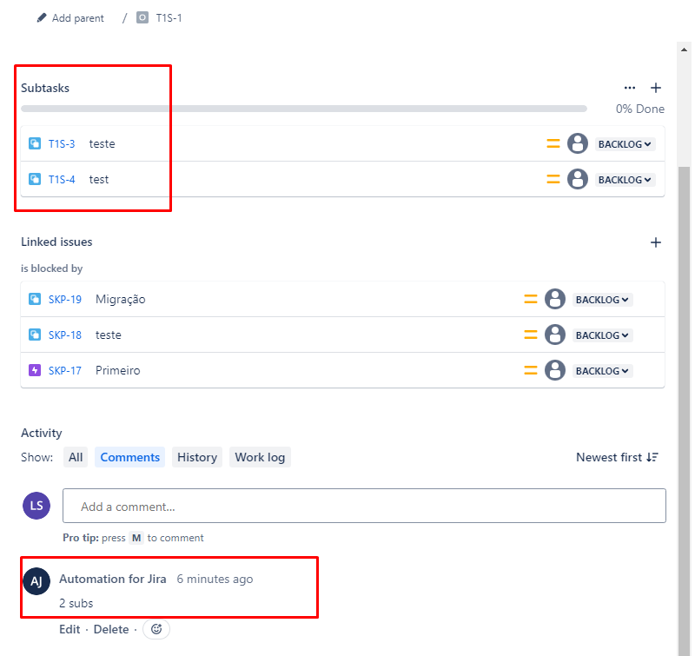
Task: Click issue type icon for SKP-18
Action: pyautogui.click(x=35, y=335)
